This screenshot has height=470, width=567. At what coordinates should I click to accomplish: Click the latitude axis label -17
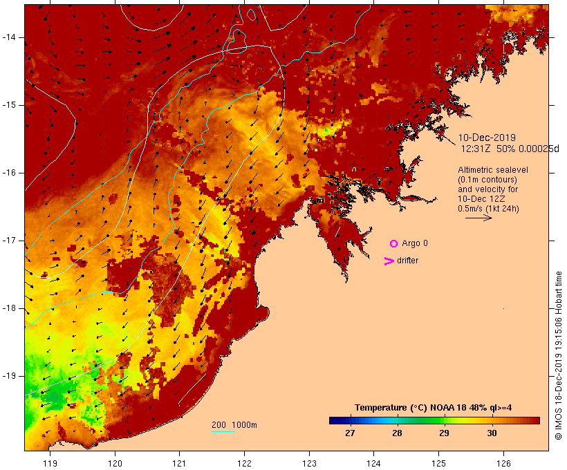coord(8,241)
